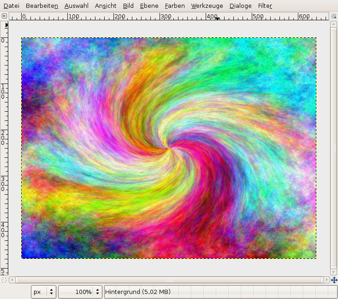The width and height of the screenshot is (338, 299).
Task: Open the Auswahl menu
Action: (76, 6)
